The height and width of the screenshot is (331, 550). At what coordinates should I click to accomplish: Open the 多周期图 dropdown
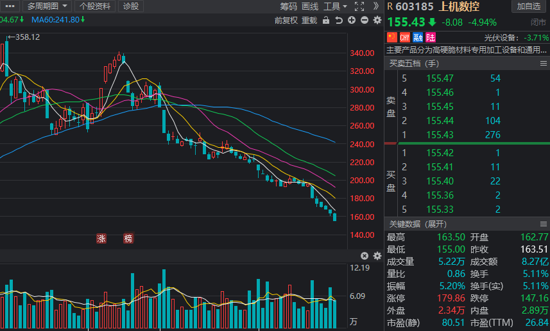click(x=47, y=6)
